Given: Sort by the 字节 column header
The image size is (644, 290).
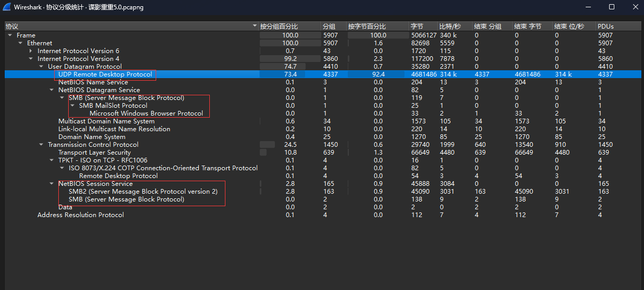Looking at the screenshot, I should 416,26.
